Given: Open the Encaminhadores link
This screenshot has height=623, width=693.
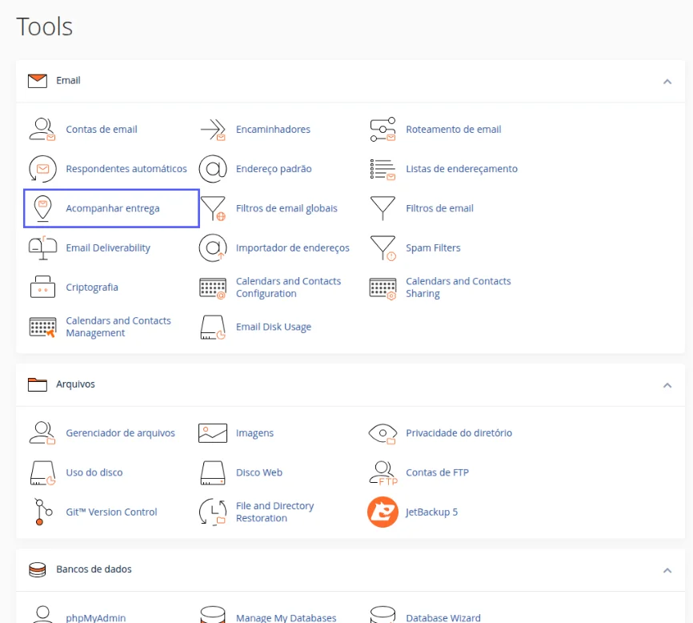Looking at the screenshot, I should [x=273, y=130].
